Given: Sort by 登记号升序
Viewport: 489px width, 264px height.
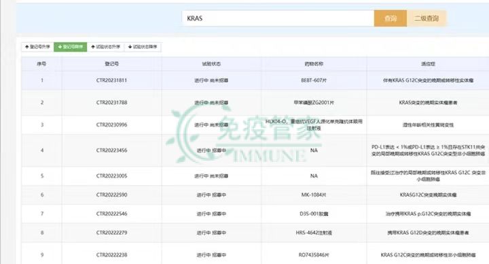Looking at the screenshot, I should point(37,47).
